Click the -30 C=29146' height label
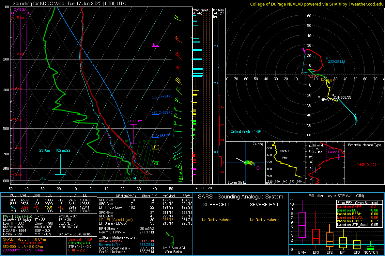385x256 pixels. point(162,96)
